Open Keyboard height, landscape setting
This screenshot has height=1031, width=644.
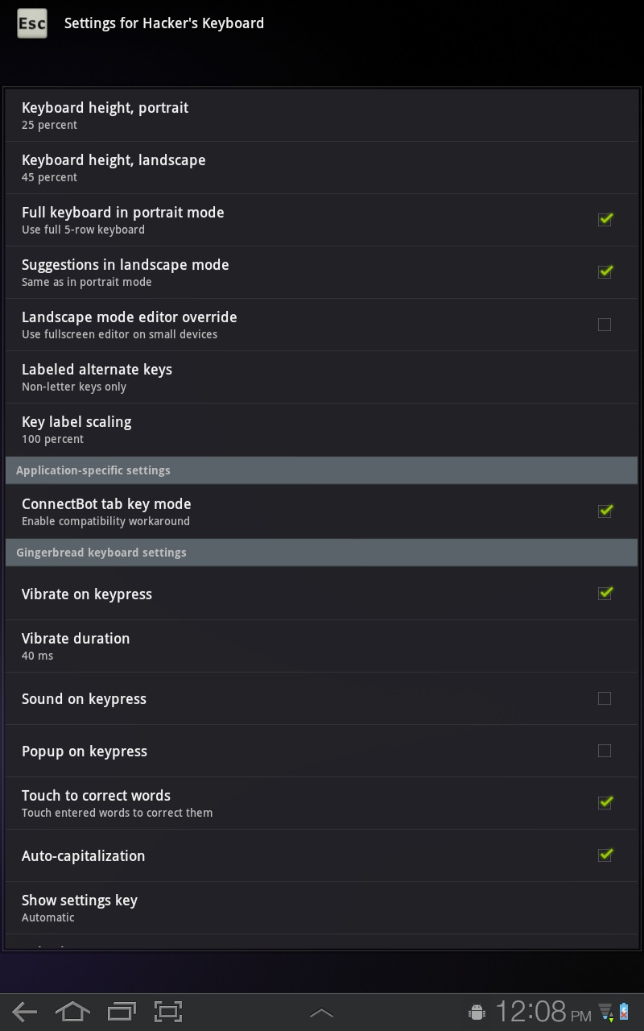point(321,168)
